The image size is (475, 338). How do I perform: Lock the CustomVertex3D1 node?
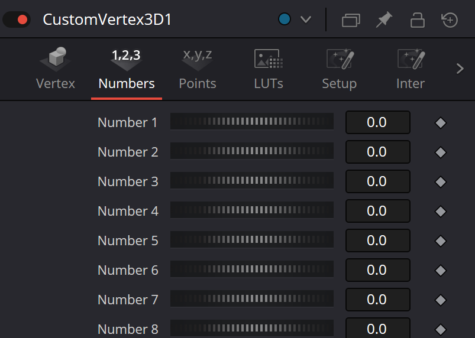click(x=417, y=20)
